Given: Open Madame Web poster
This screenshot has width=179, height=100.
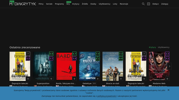Looking at the screenshot, I should pos(159,66).
